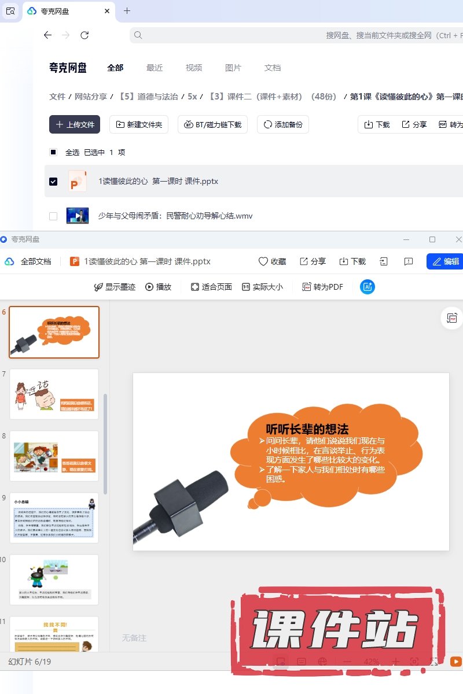Click 适合页面 fit-to-page icon
The width and height of the screenshot is (463, 694).
click(x=195, y=287)
